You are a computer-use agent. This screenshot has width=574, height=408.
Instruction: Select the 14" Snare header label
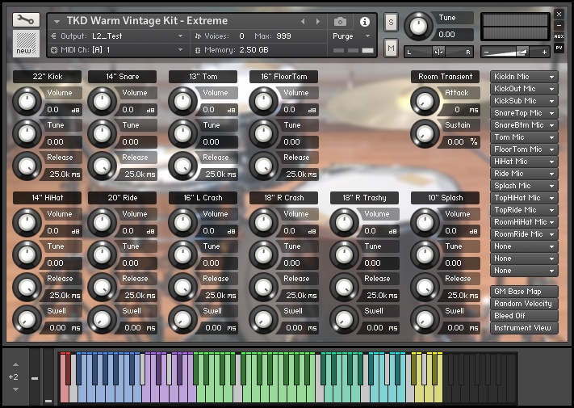[x=122, y=77]
